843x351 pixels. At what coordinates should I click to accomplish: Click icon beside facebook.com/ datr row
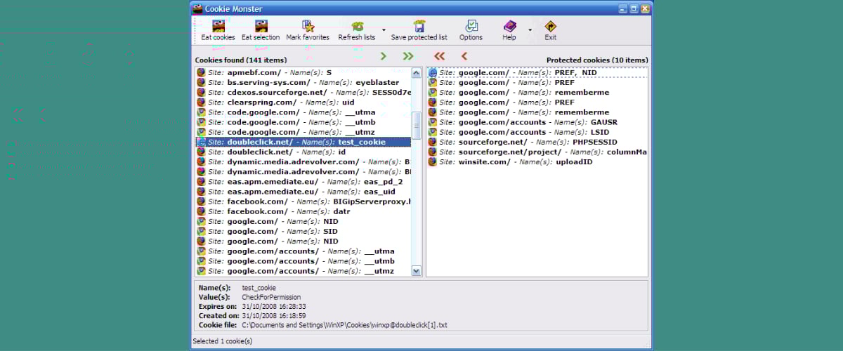pyautogui.click(x=201, y=211)
